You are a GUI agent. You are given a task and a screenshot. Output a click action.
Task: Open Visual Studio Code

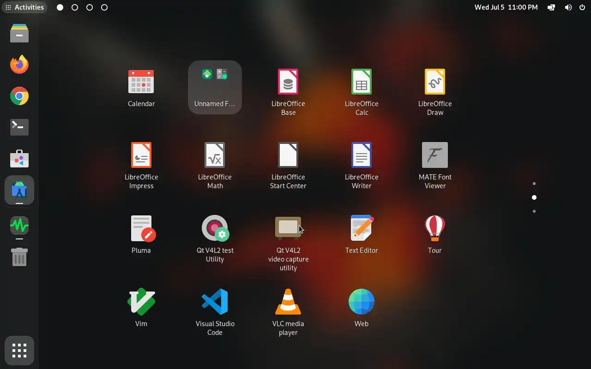215,311
